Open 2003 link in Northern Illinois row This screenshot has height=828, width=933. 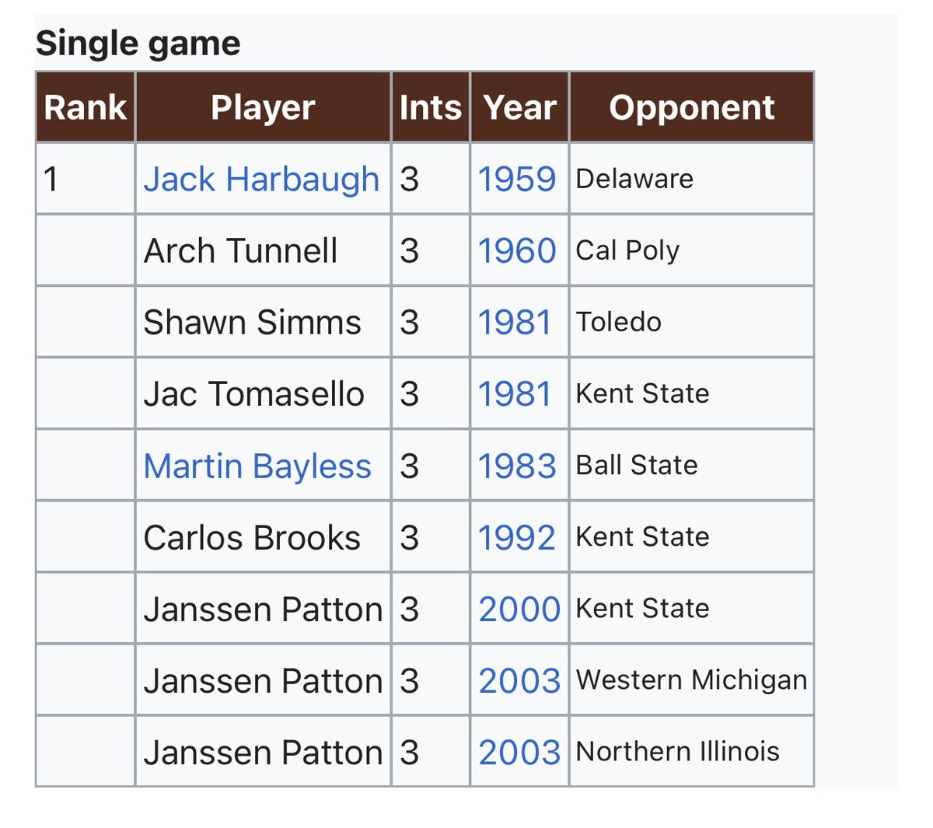coord(519,753)
